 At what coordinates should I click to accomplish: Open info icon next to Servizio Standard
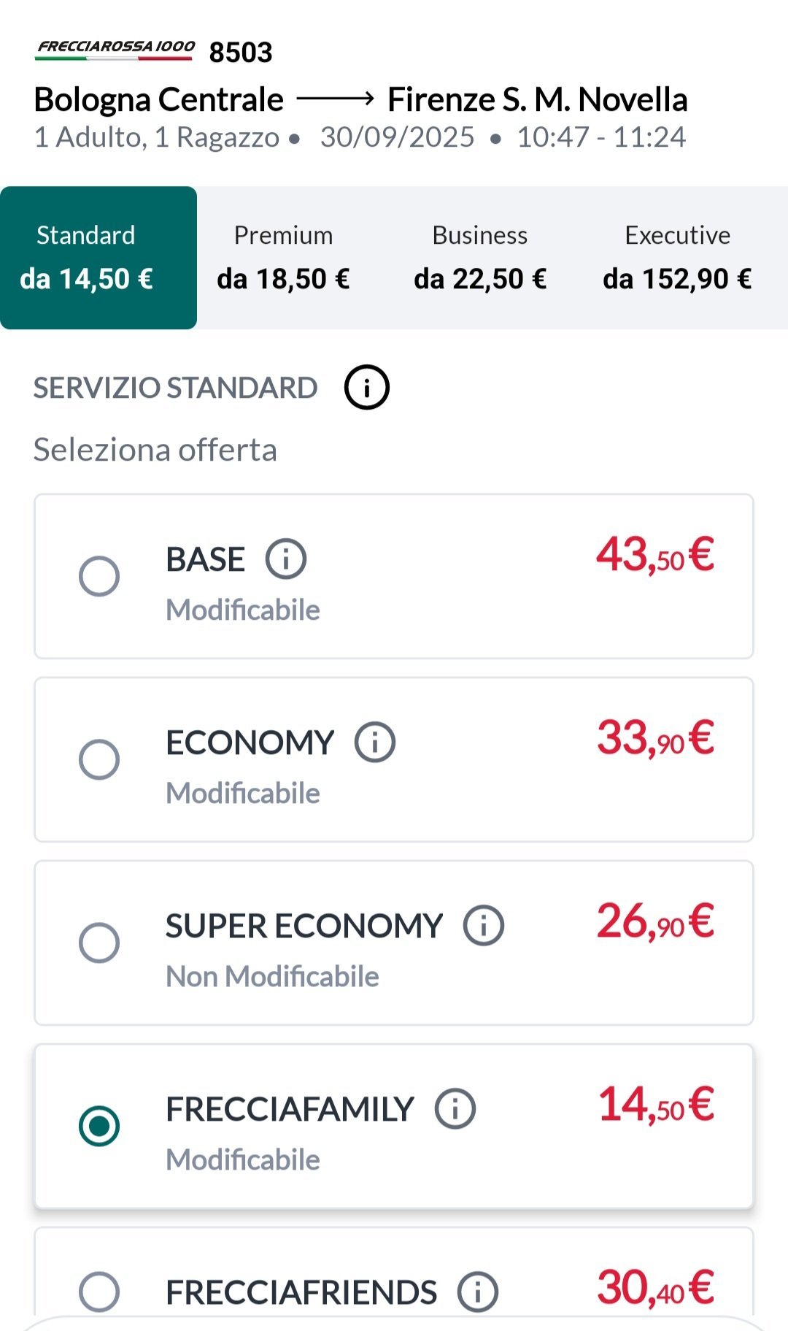tap(366, 388)
